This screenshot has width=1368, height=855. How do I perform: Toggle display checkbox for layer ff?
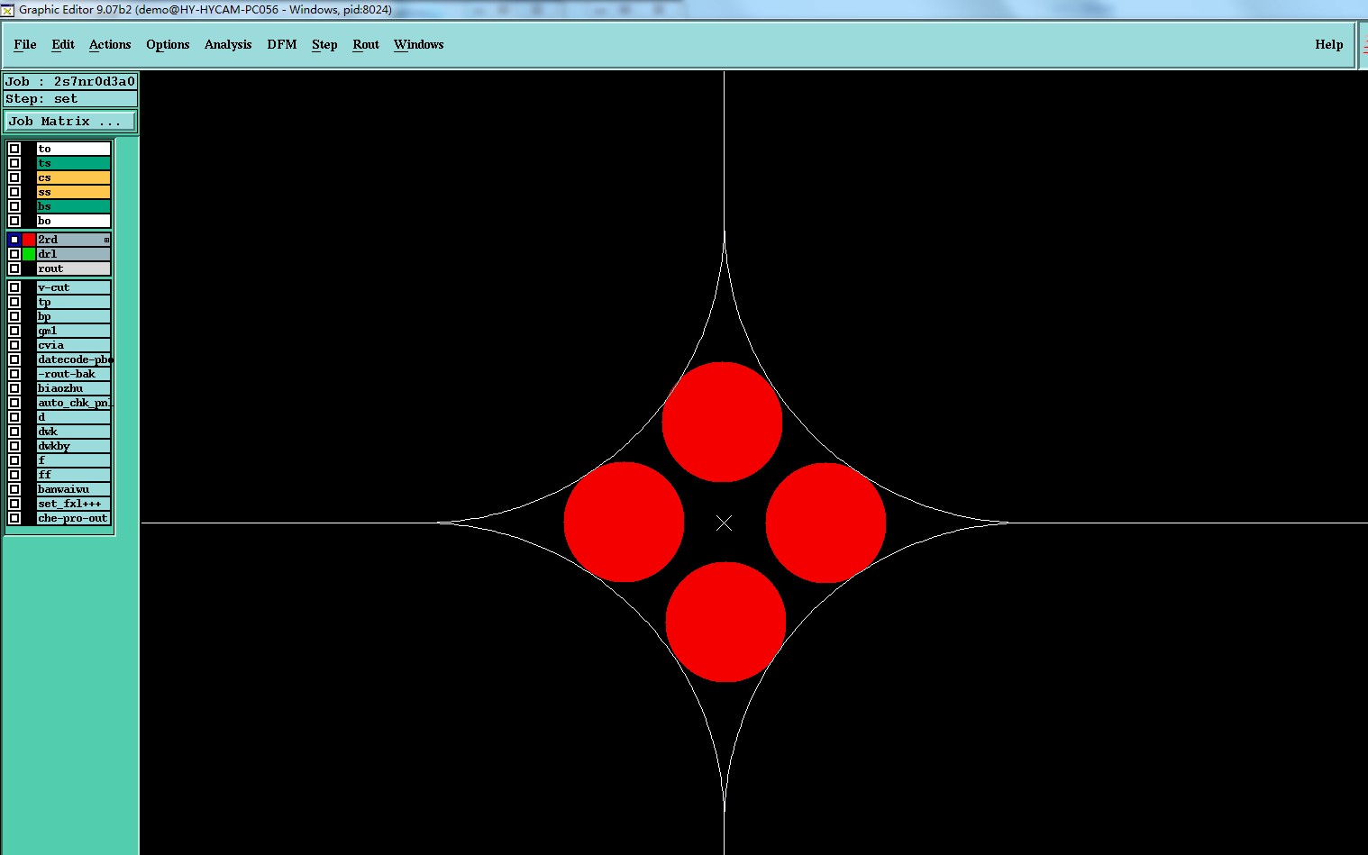point(14,475)
